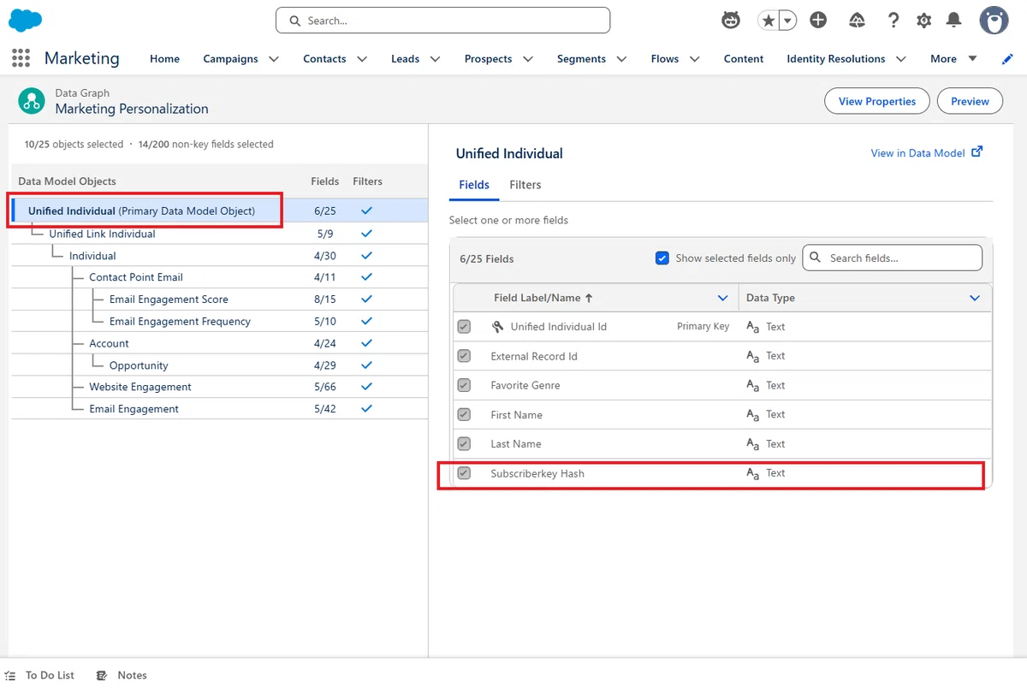Click the Filters checkmark for Opportunity
This screenshot has width=1027, height=688.
coord(367,365)
